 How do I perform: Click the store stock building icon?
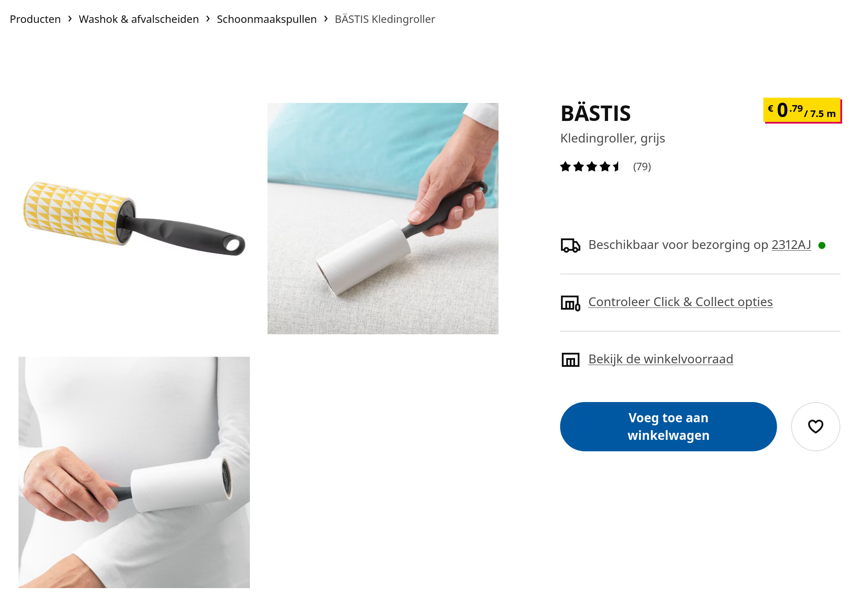pos(570,359)
